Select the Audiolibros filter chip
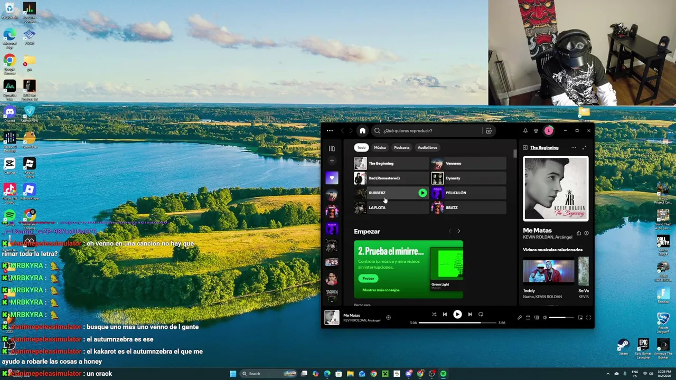The height and width of the screenshot is (380, 676). coord(427,148)
